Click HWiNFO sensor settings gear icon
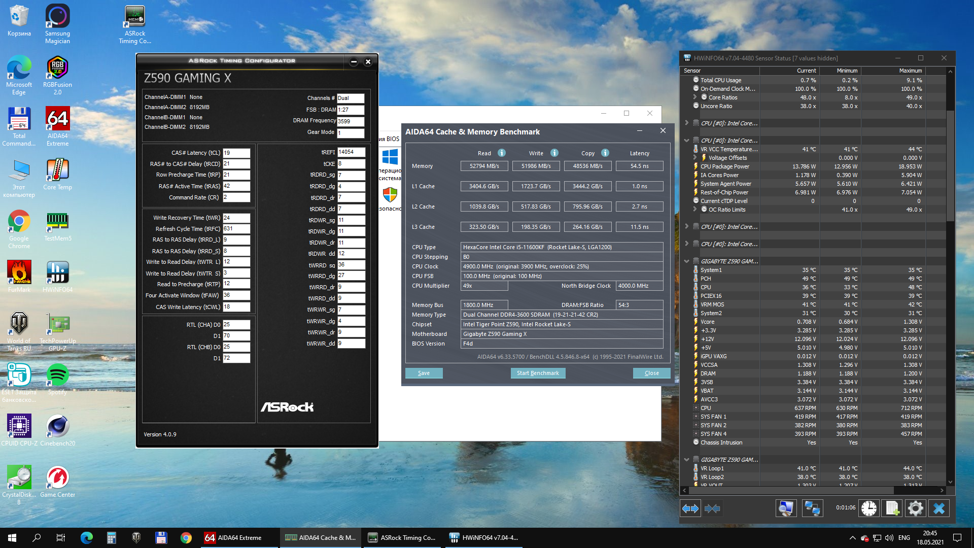The image size is (974, 548). [915, 508]
